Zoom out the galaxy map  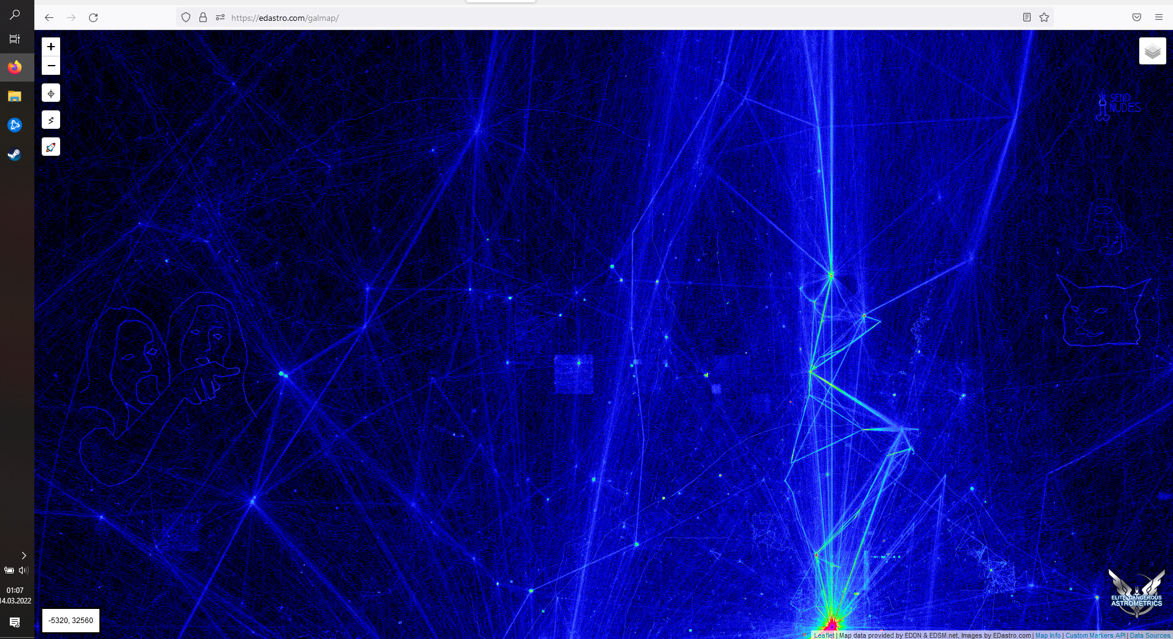pyautogui.click(x=51, y=66)
